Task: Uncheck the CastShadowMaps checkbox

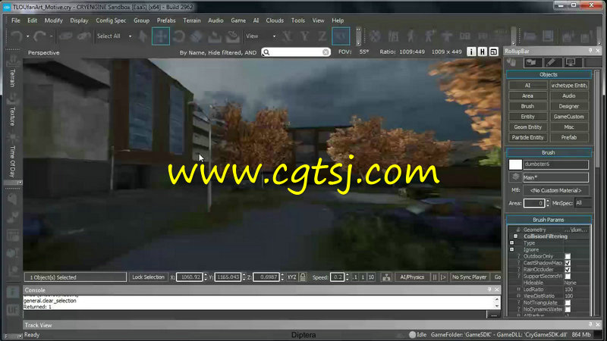Action: 568,263
